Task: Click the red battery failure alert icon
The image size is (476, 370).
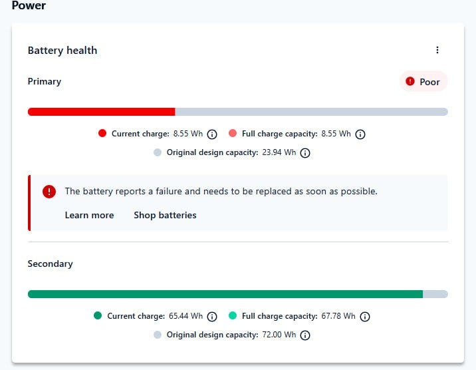Action: tap(49, 192)
